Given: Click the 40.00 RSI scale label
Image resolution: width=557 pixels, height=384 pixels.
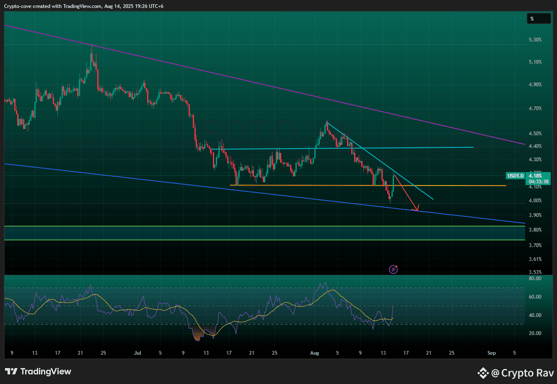Looking at the screenshot, I should tap(535, 315).
